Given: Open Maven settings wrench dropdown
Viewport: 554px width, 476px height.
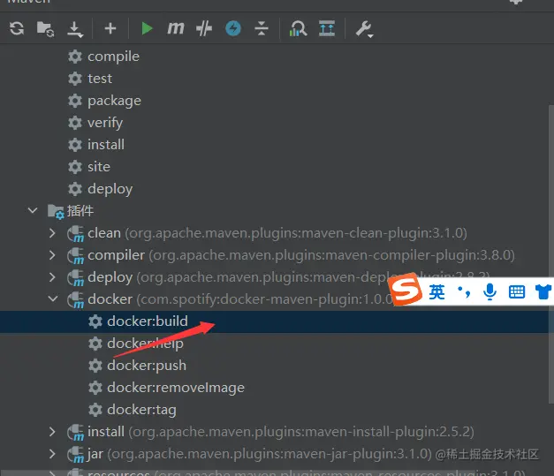Looking at the screenshot, I should (x=364, y=29).
